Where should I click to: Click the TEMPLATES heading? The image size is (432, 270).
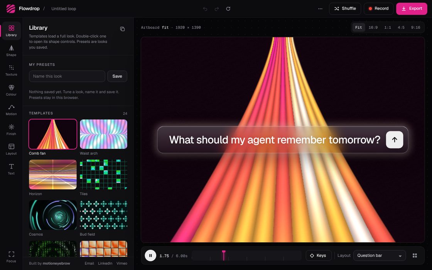41,113
